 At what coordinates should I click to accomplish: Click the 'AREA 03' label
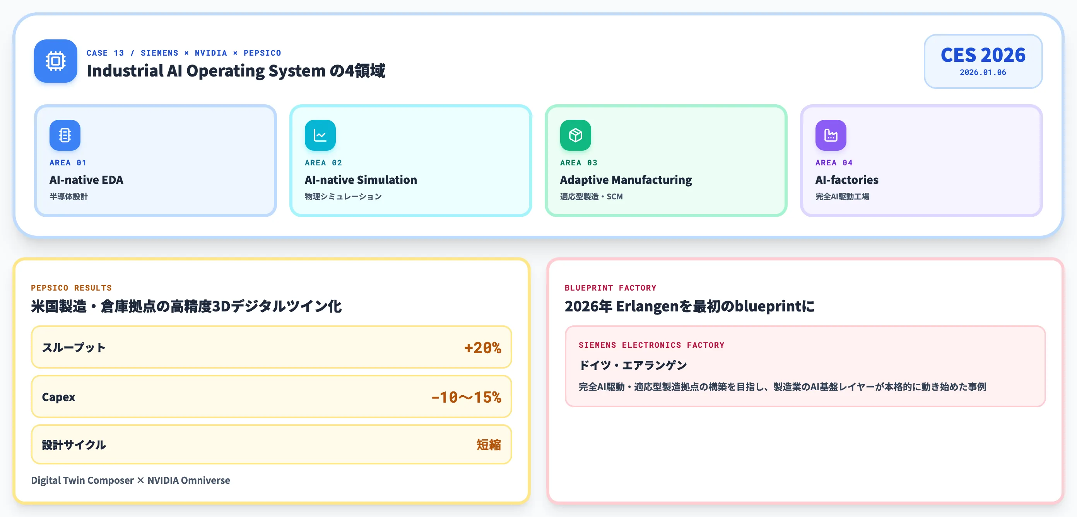(x=579, y=162)
